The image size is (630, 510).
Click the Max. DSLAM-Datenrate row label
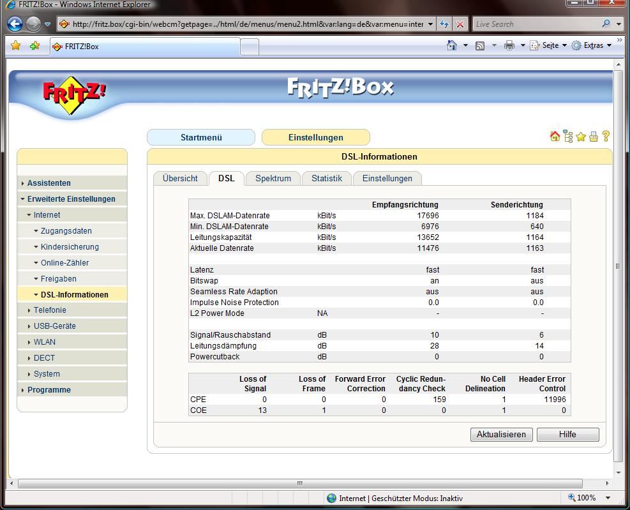click(230, 216)
